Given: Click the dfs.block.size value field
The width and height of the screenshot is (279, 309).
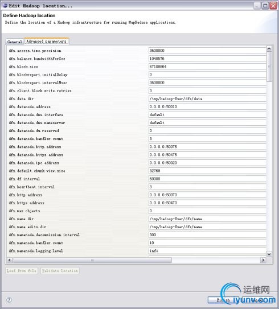Looking at the screenshot, I should 207,67.
